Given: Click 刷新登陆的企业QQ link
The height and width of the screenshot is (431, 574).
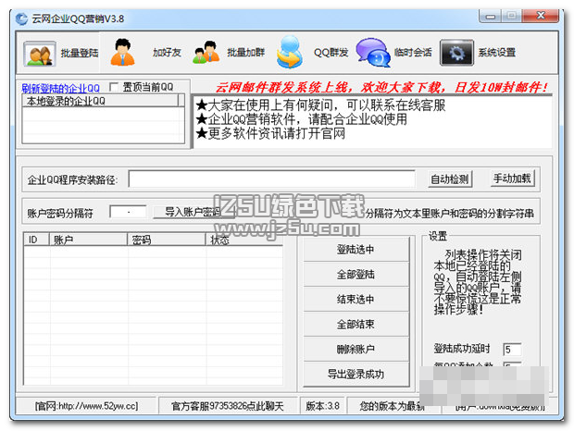Looking at the screenshot, I should 60,88.
